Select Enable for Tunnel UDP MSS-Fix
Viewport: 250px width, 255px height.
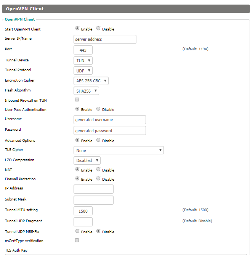coord(77,231)
